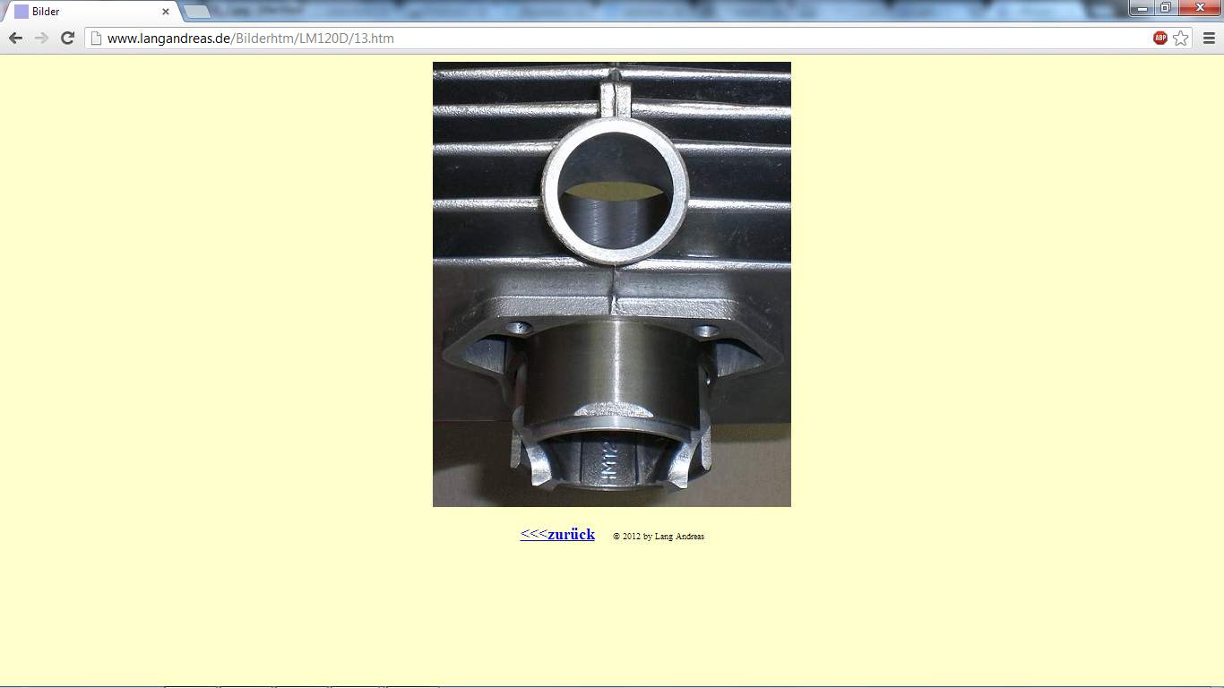Minimize the Chrome window
The width and height of the screenshot is (1224, 688).
tap(1142, 8)
